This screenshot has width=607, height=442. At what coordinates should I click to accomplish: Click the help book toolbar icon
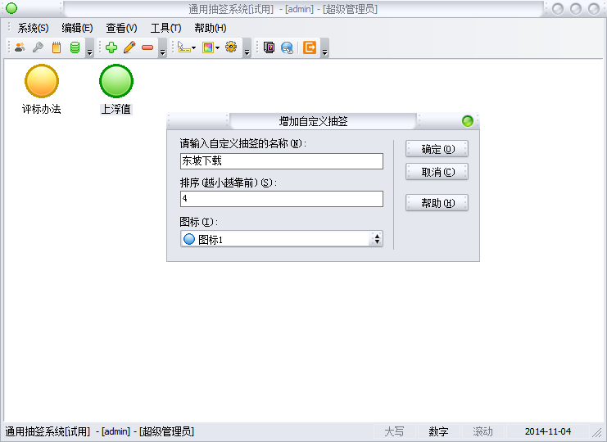pyautogui.click(x=269, y=47)
